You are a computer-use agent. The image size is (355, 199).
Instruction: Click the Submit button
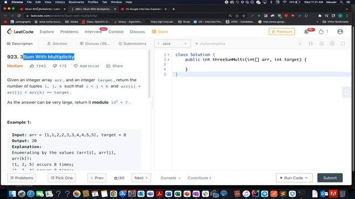click(x=330, y=178)
